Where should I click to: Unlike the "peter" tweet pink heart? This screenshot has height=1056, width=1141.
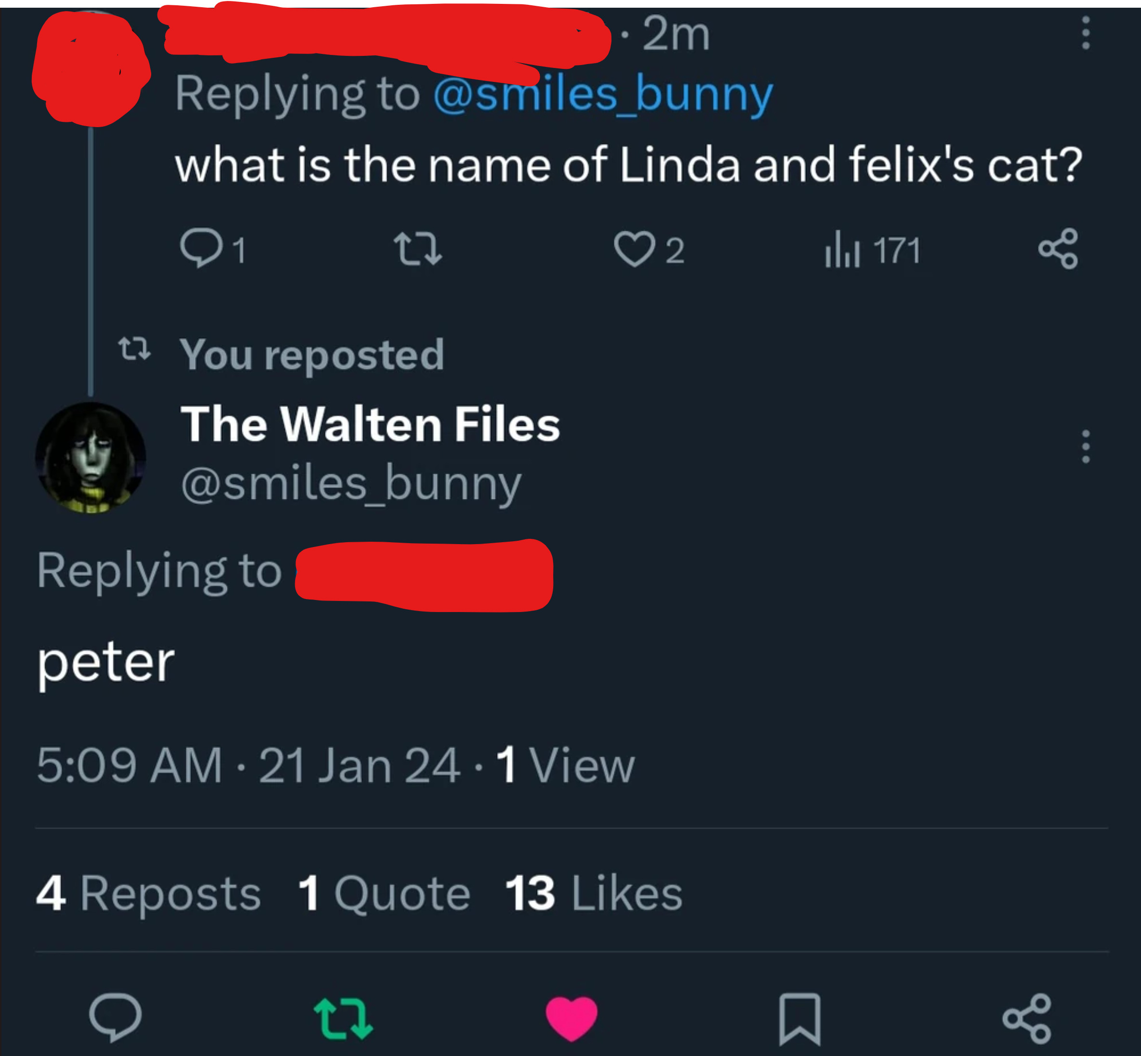tap(571, 1017)
